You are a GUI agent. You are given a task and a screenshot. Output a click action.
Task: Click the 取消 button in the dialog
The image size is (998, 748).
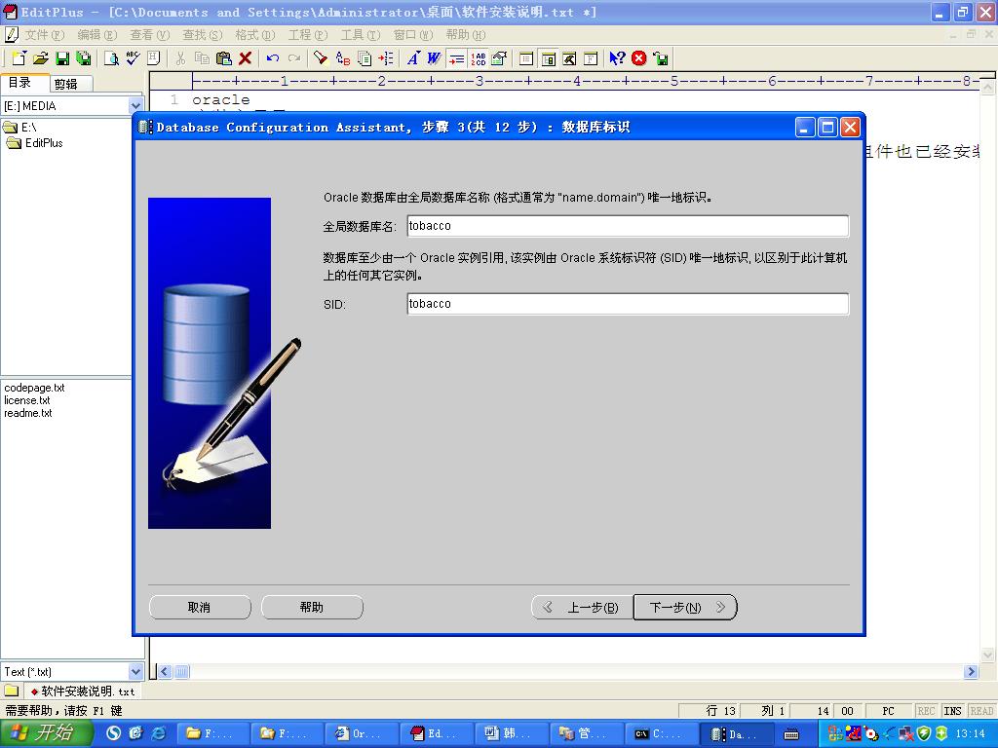(x=199, y=607)
